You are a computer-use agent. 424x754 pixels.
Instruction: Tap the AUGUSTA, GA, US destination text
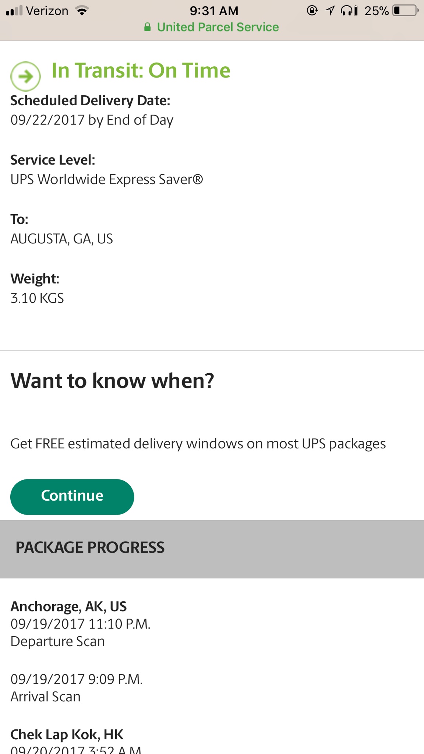click(x=61, y=239)
